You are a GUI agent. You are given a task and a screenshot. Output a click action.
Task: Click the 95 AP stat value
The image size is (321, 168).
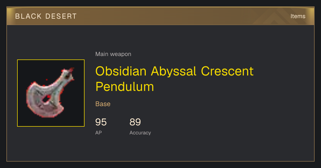click(x=101, y=122)
